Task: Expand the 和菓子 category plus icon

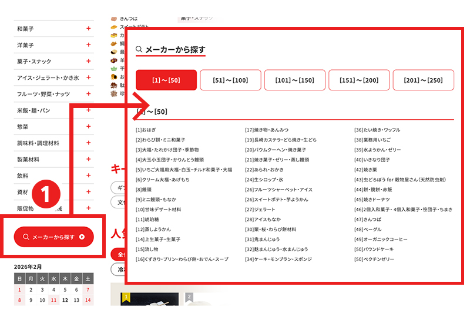Action: click(x=89, y=28)
